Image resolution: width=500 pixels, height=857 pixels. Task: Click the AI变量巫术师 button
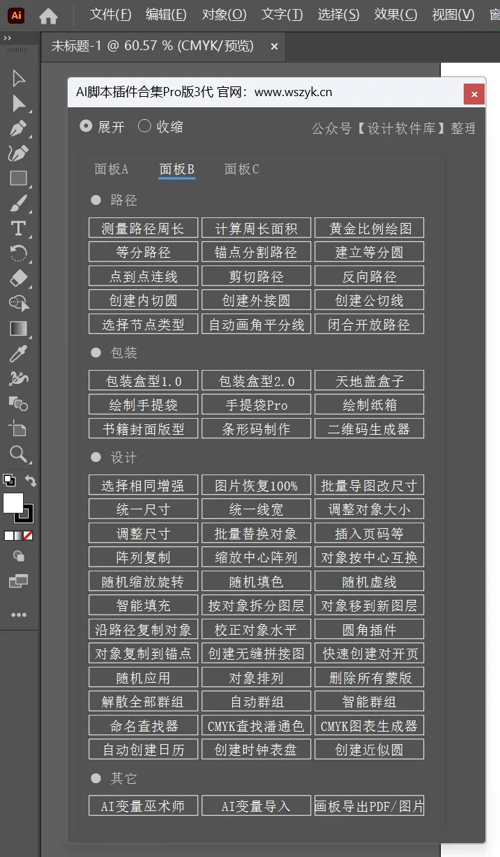(x=143, y=806)
